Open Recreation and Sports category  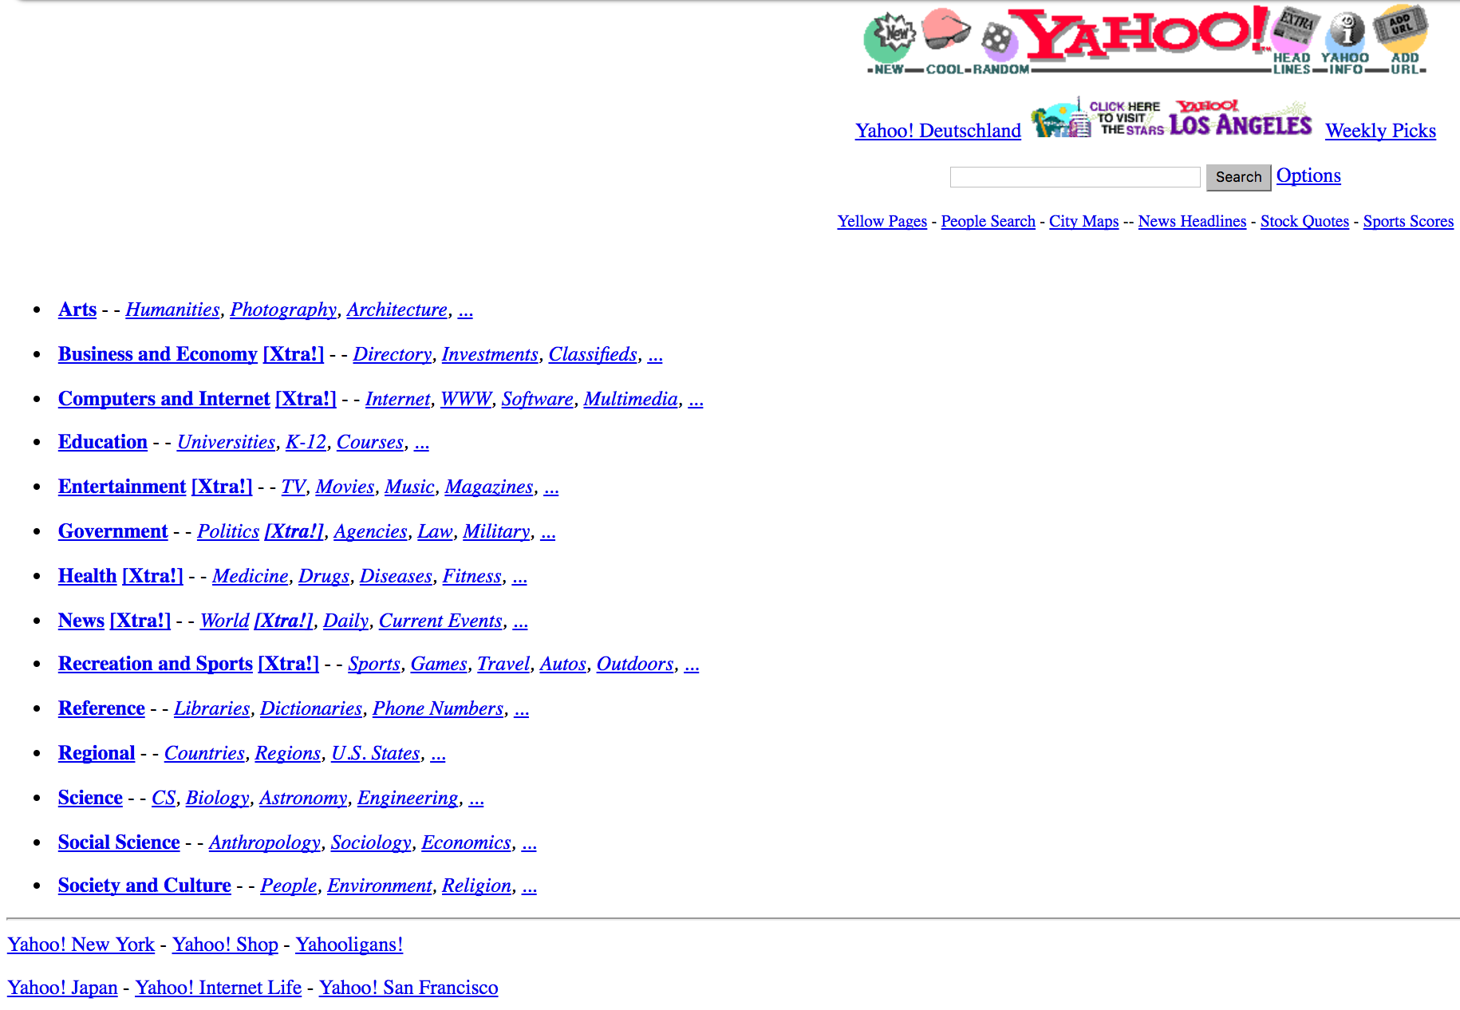[x=156, y=664]
